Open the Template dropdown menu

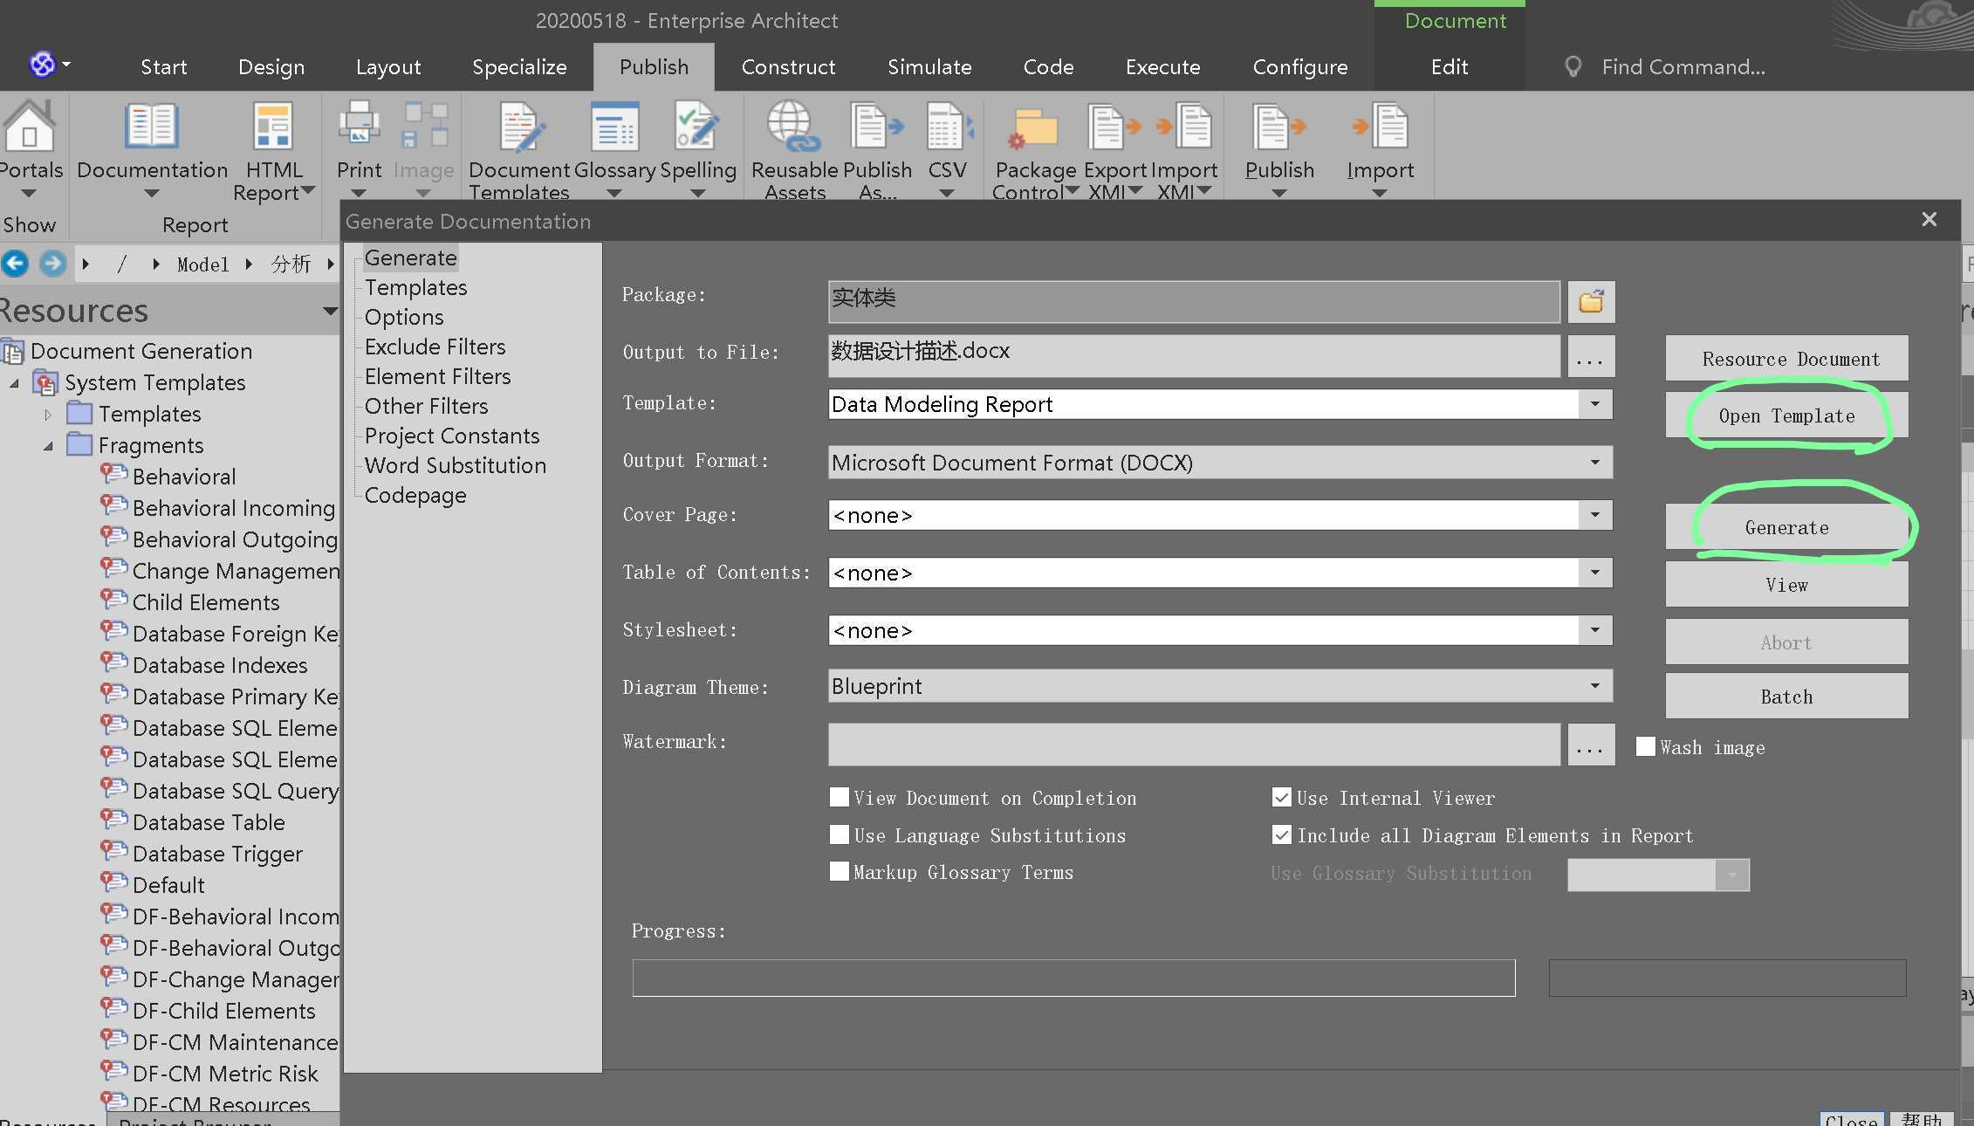tap(1594, 403)
